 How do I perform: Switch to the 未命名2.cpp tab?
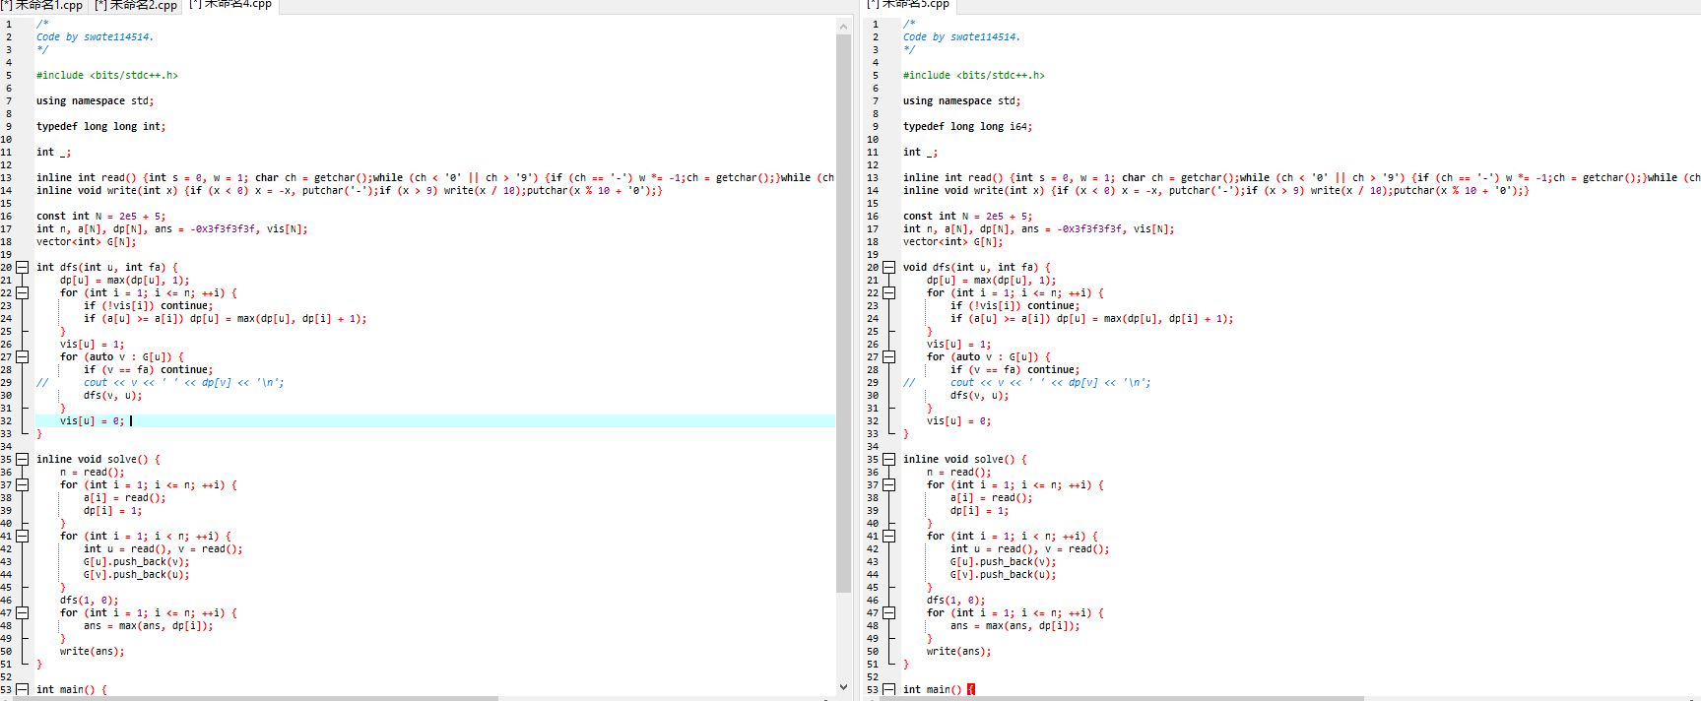pyautogui.click(x=138, y=5)
